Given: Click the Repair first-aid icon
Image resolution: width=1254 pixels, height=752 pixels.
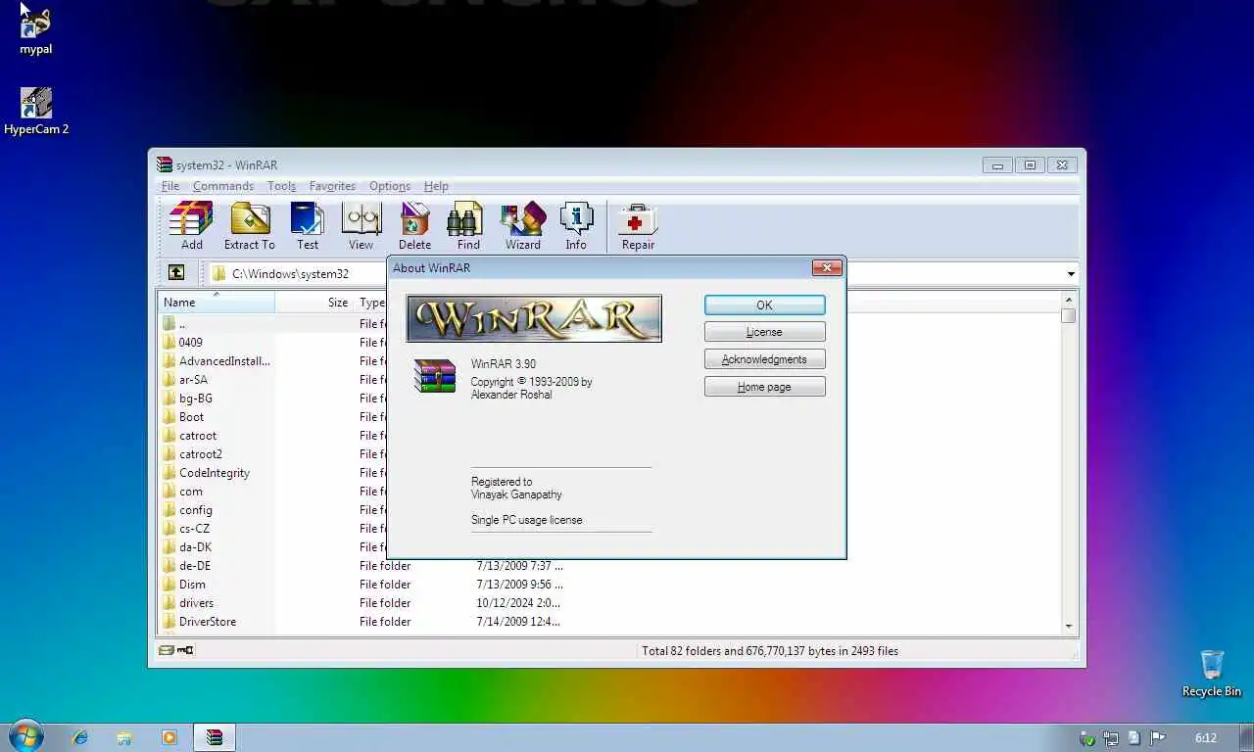Looking at the screenshot, I should coord(638,226).
